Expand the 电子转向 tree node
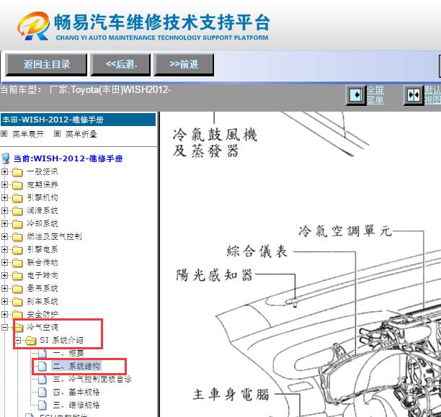Viewport: 441px width, 417px height. 4,275
